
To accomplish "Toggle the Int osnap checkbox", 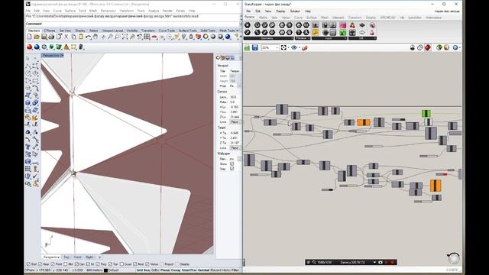I will [x=88, y=264].
